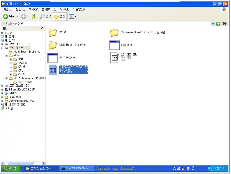This screenshot has width=231, height=174.
Task: Select 휴지통 recycle bin icon in tree
Action: click(2, 109)
